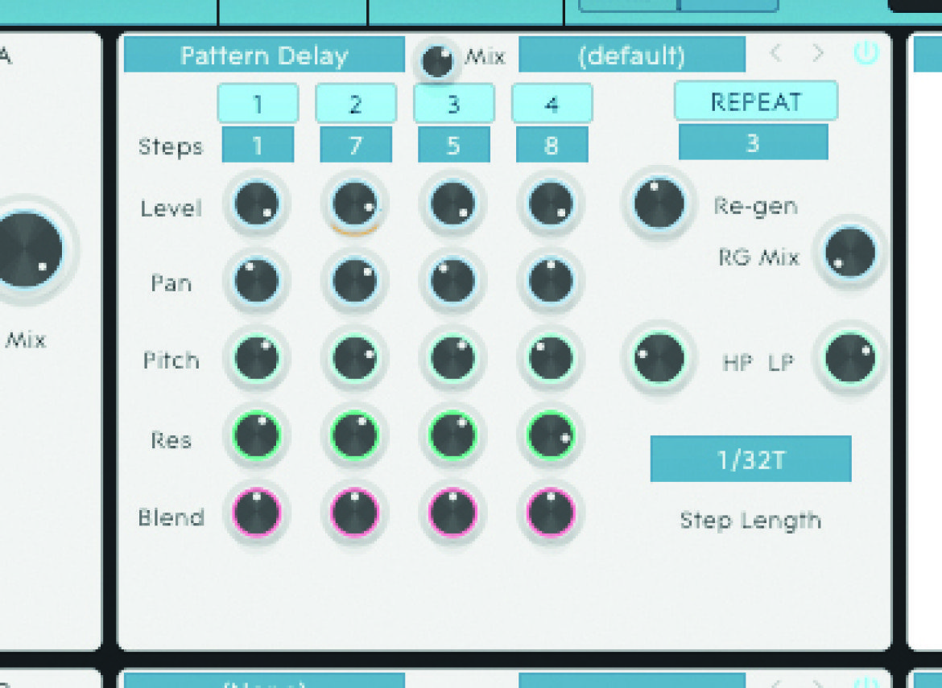Select Steps value field for tap 1
Viewport: 942px width, 688px height.
[258, 144]
